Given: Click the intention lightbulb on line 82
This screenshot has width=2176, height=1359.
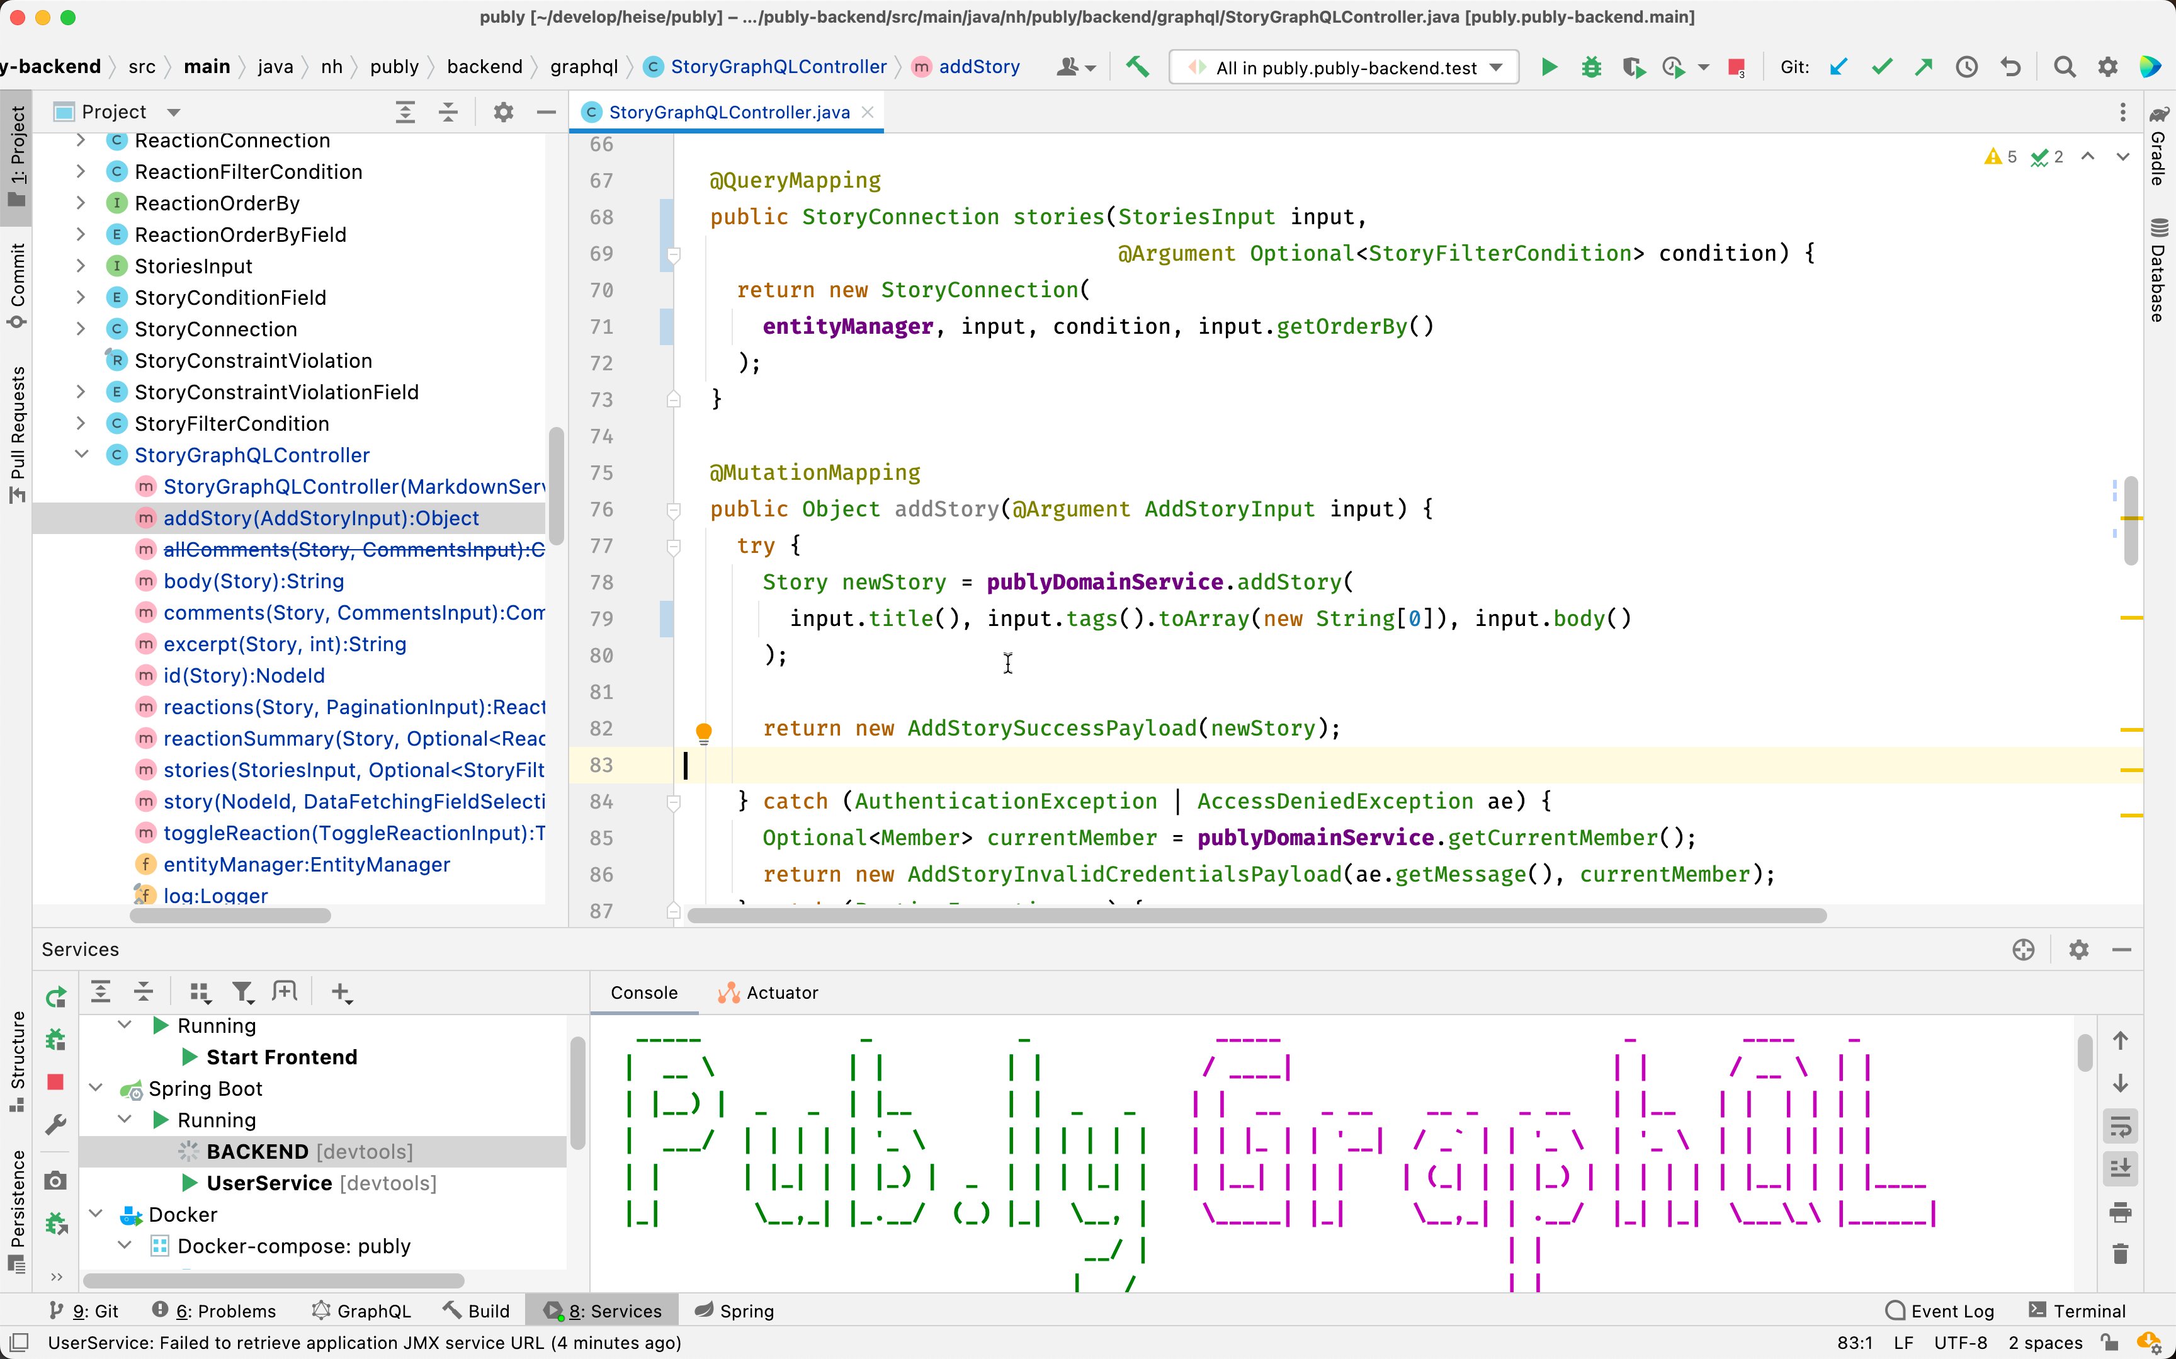Looking at the screenshot, I should pos(703,732).
